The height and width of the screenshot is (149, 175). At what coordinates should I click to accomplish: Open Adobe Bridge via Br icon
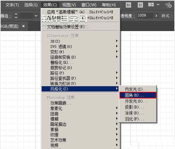[x=128, y=5]
